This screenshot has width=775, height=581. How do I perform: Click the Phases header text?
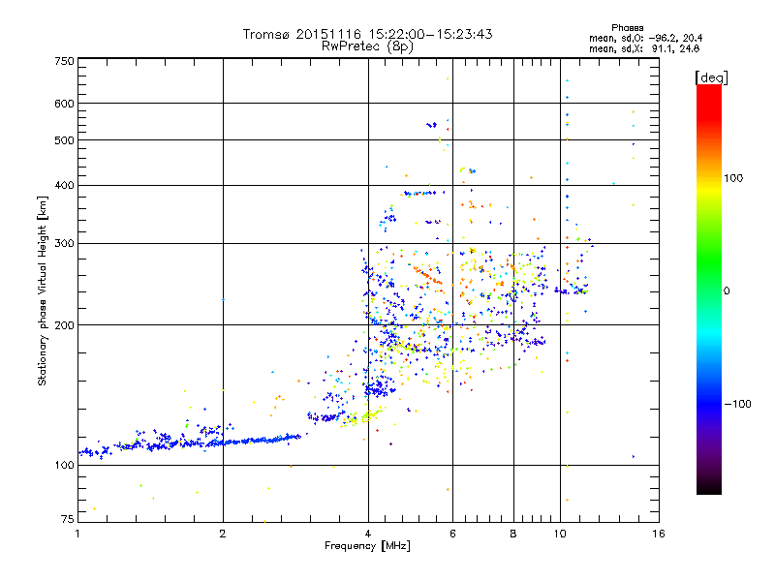627,28
